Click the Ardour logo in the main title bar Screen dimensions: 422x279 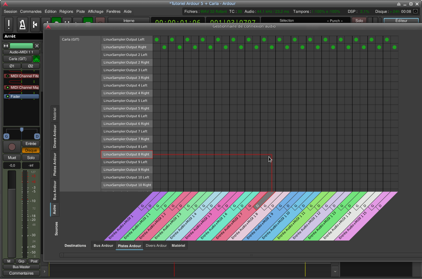(x=5, y=4)
